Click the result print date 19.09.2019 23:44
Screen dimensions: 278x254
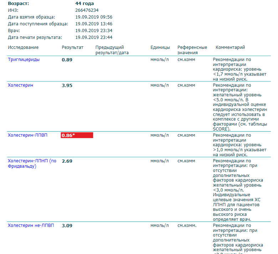point(94,37)
